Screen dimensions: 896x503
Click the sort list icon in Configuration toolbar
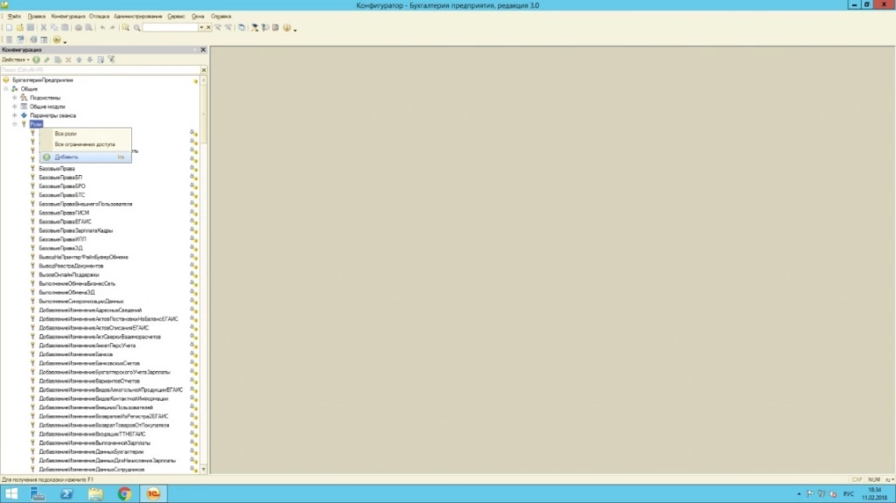click(101, 59)
